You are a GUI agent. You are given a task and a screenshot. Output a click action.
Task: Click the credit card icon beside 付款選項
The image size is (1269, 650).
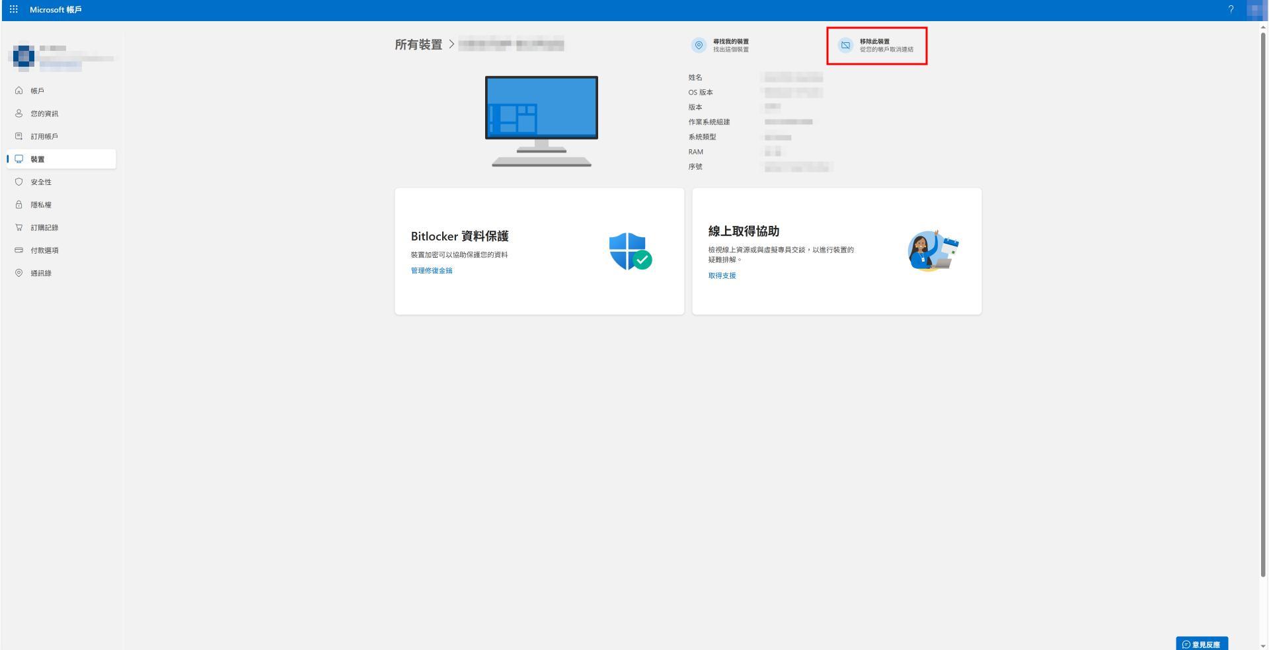(x=19, y=250)
